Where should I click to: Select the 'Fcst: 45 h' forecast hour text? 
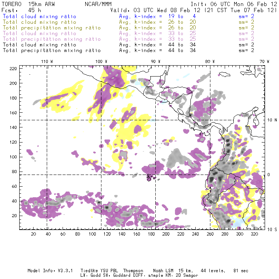21,10
